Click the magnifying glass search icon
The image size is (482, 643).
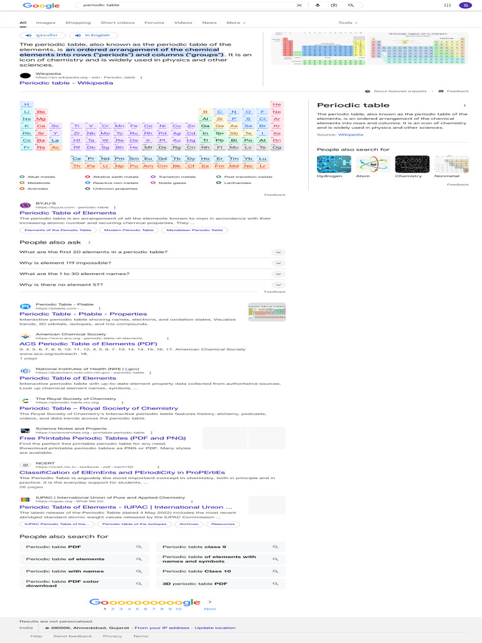tap(351, 5)
